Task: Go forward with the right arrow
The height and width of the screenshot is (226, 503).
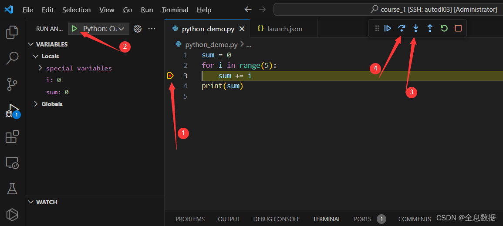Action: [x=263, y=10]
